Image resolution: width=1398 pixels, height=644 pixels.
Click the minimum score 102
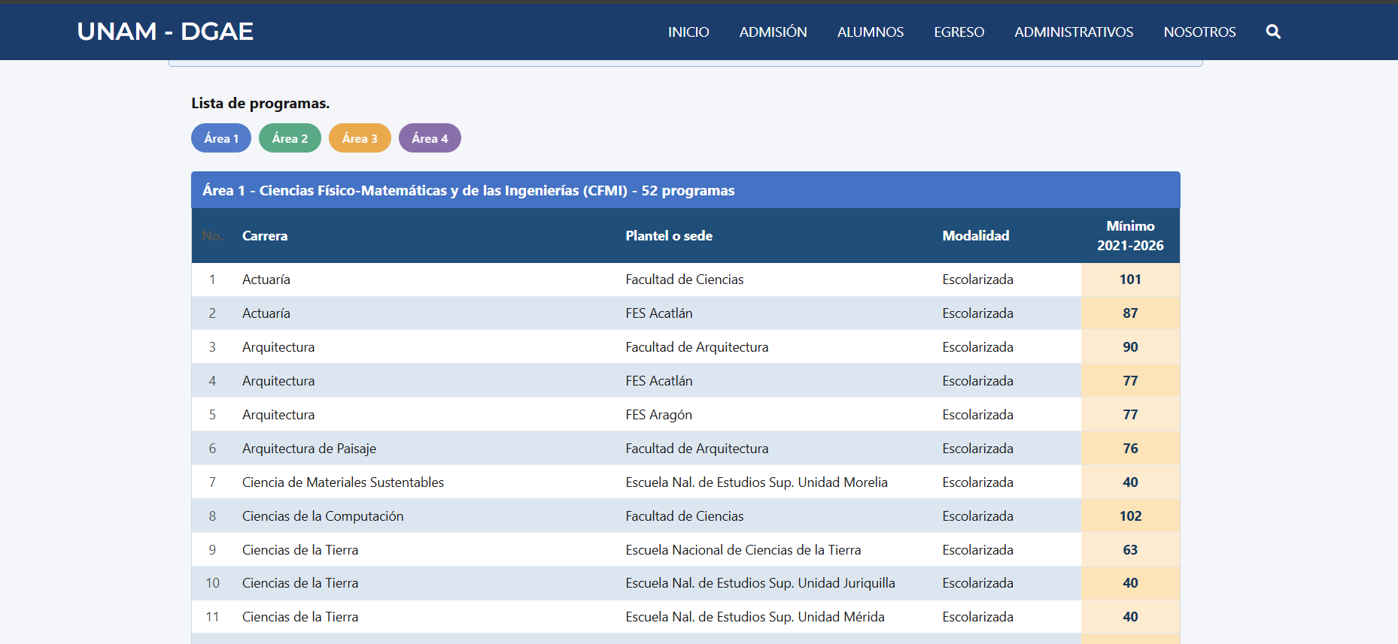point(1130,516)
